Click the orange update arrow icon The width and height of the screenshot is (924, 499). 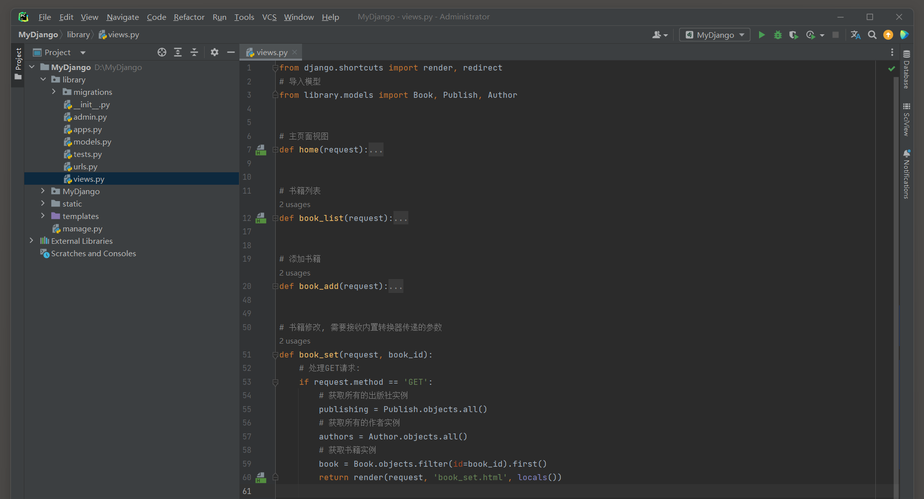pos(888,35)
